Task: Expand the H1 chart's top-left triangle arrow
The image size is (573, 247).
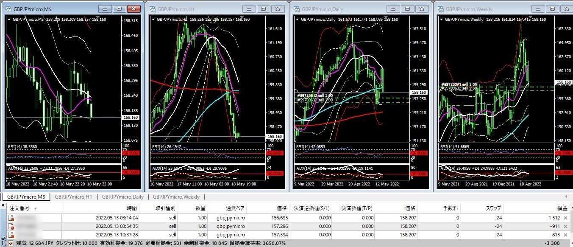Action: point(153,19)
